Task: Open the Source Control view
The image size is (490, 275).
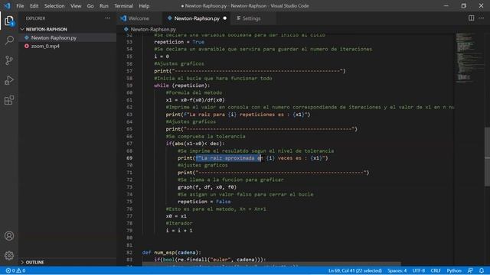Action: coord(9,60)
